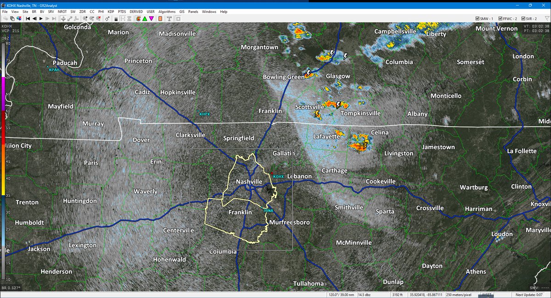Click the Nashville city label on map
The height and width of the screenshot is (298, 551).
point(248,182)
